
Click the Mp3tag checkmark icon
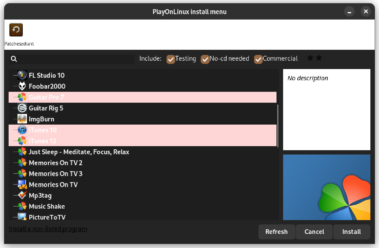coord(22,196)
